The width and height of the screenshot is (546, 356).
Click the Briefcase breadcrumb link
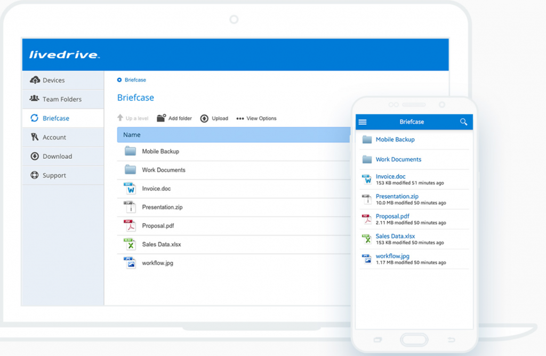point(135,80)
